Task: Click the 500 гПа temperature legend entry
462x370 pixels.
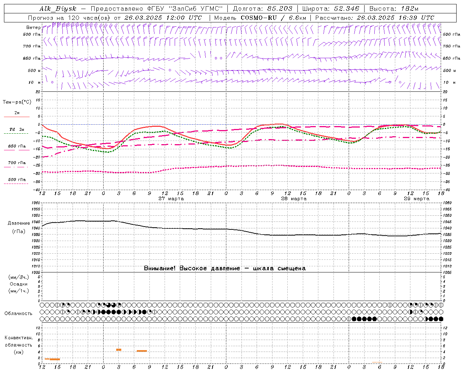Action: point(17,180)
